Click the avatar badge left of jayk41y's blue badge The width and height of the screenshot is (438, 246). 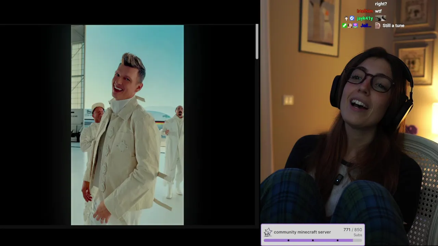[346, 18]
